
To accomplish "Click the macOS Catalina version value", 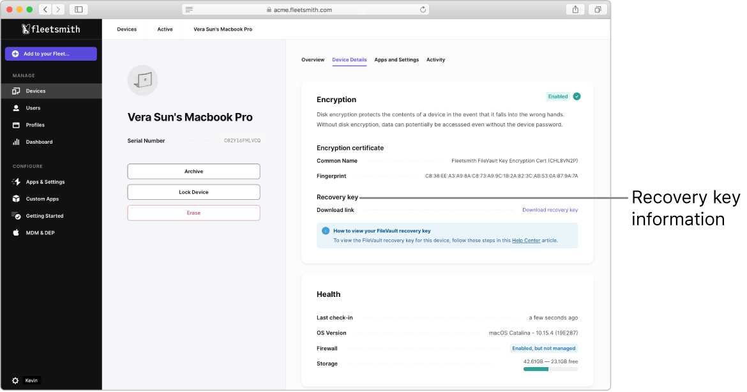I will tap(533, 333).
